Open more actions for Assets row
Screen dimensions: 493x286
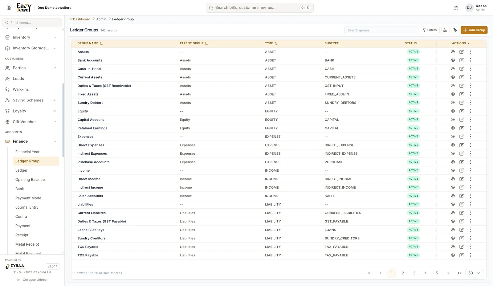coord(470,52)
